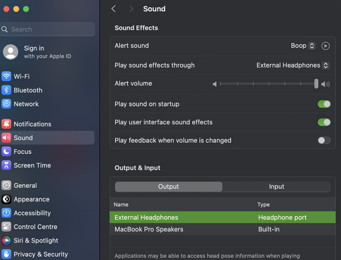Turn off Play user interface sound effects
This screenshot has height=260, width=341.
click(324, 122)
